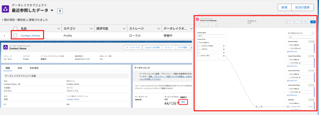Click the 373 total record count value
This screenshot has width=319, height=115.
point(101,59)
